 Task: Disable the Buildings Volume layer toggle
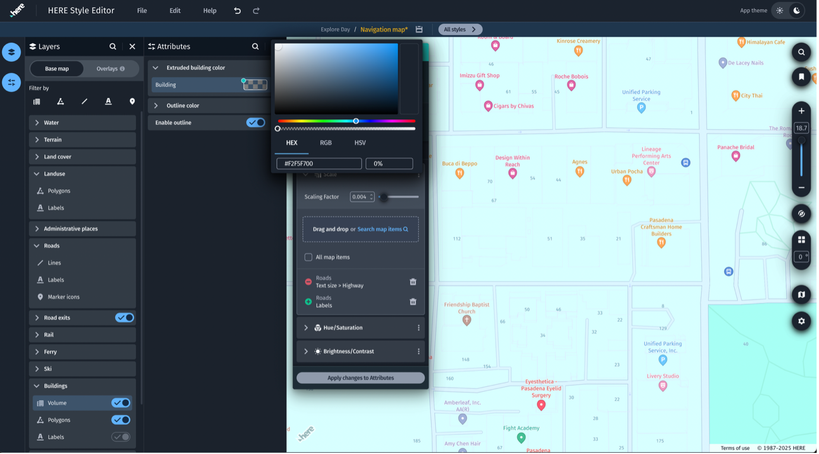pos(121,402)
